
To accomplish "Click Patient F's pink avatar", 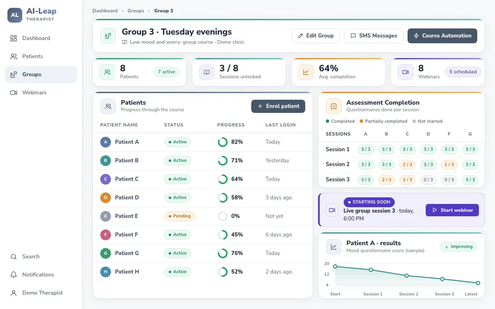I will tap(106, 235).
